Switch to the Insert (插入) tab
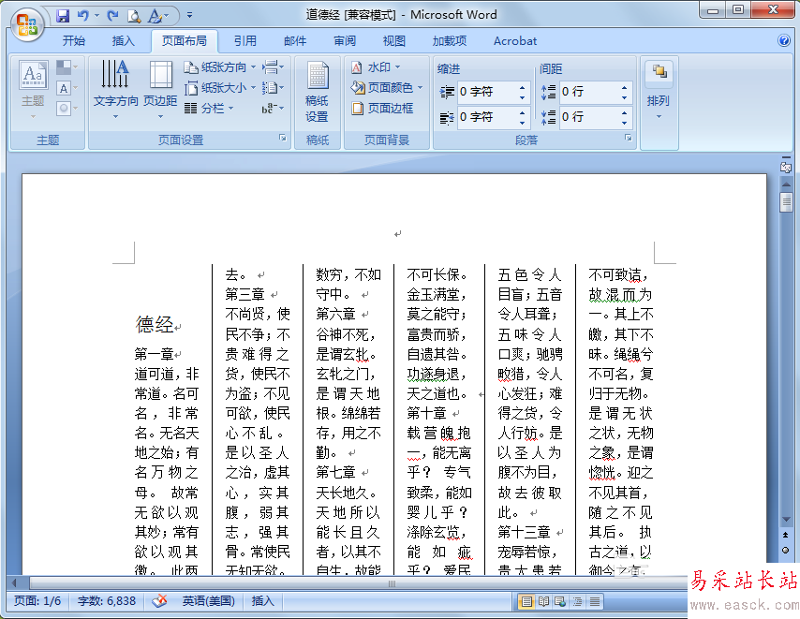 coord(124,41)
